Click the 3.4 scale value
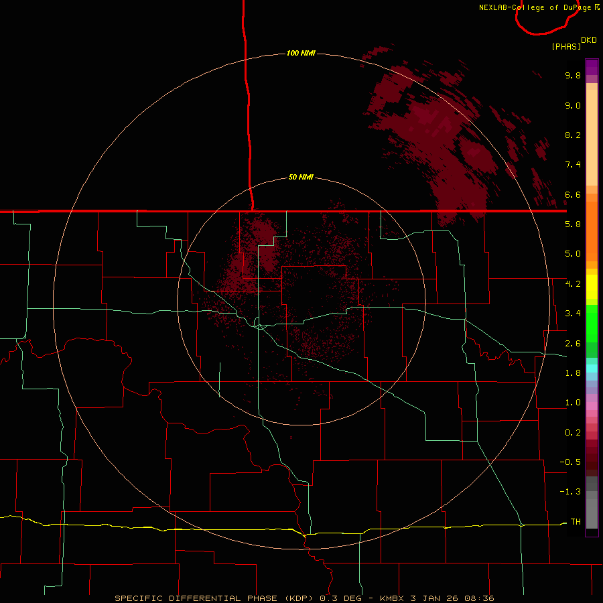The height and width of the screenshot is (603, 603). click(573, 314)
